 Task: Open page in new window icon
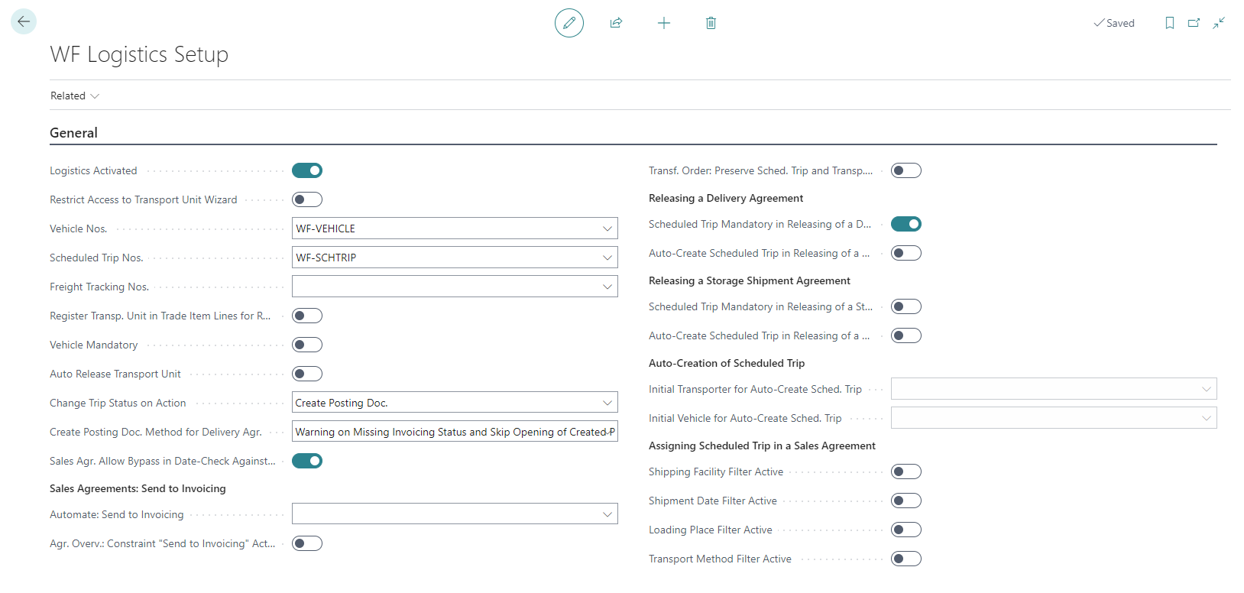pos(1194,23)
